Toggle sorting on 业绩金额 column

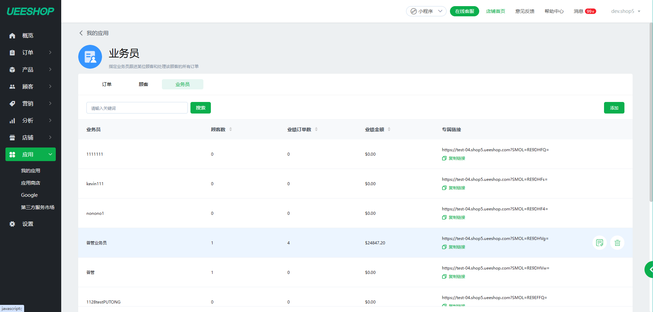[389, 129]
